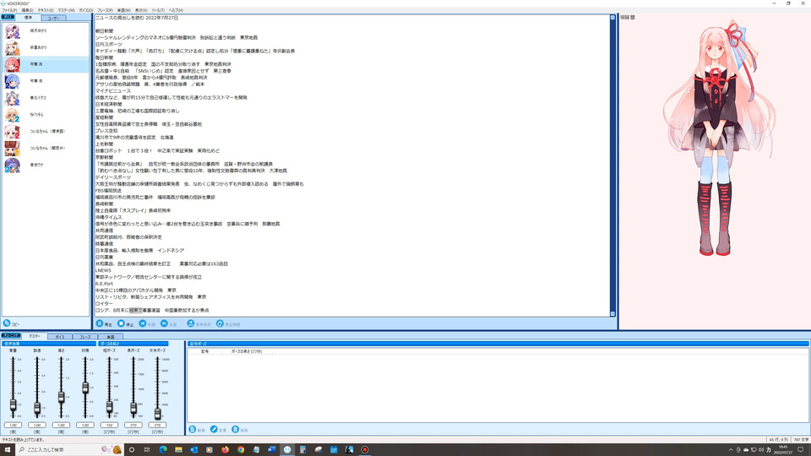Click the 話速 speed slider handle
This screenshot has height=456, width=811.
tap(37, 409)
